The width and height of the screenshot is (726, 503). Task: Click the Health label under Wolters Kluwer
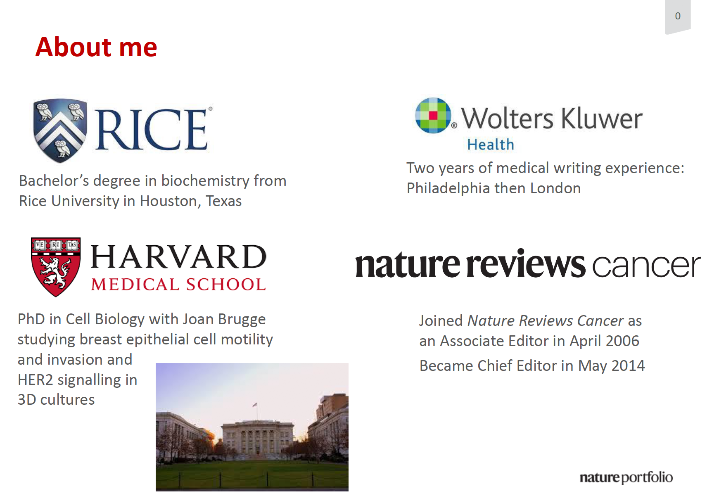pyautogui.click(x=491, y=145)
